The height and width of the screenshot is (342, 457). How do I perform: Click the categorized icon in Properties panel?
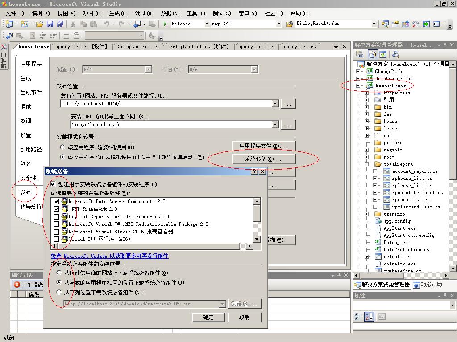(x=359, y=317)
